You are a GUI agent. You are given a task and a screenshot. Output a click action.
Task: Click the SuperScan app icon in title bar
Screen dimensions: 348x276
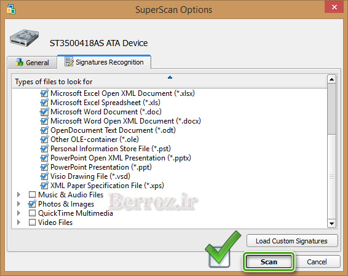tap(11, 10)
